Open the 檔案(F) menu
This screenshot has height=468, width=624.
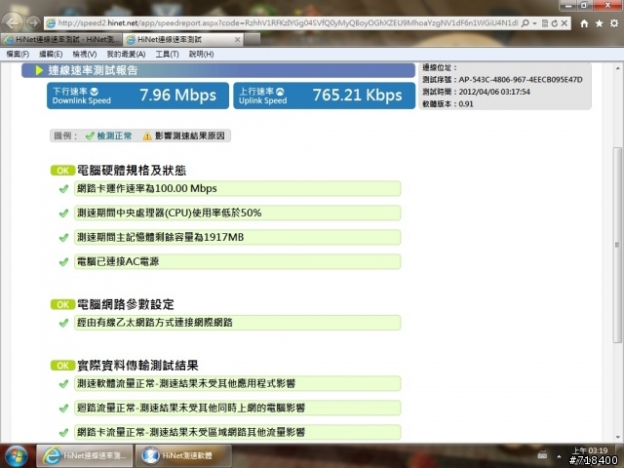[18, 55]
